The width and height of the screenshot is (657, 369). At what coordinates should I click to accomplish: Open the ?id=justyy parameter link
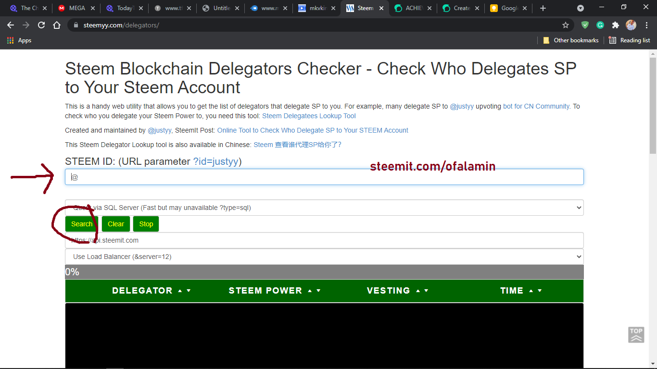point(215,161)
